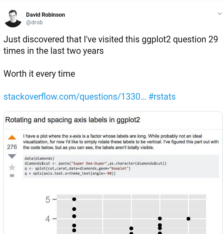Screen dimensions: 223x234
Task: Open the stackoverflow.com/questions link
Action: click(x=75, y=97)
